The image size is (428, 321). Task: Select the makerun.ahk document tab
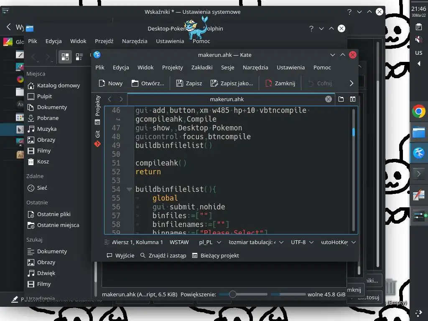pos(227,99)
